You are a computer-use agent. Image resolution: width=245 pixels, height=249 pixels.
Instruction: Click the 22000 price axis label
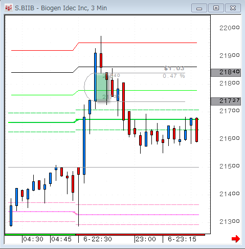[x=230, y=28]
